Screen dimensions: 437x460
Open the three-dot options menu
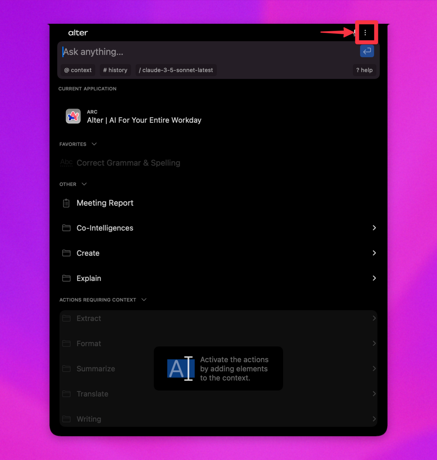tap(365, 33)
